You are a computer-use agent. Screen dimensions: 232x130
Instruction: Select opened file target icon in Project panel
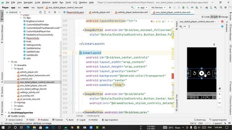pos(40,12)
